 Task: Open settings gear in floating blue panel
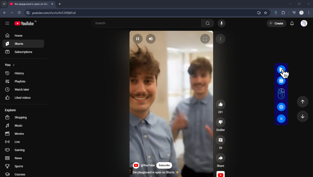(x=281, y=107)
